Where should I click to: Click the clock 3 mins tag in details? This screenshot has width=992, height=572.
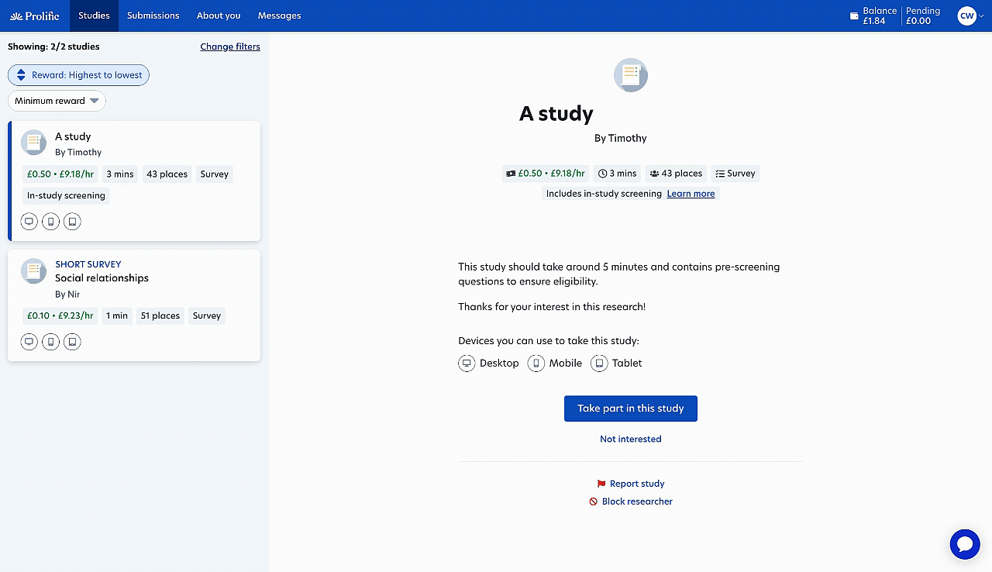click(x=618, y=174)
